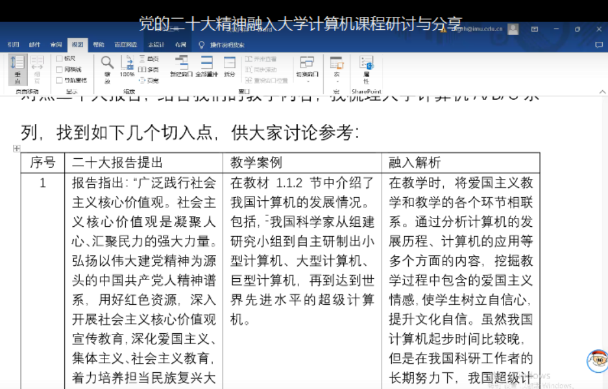
Task: Collapse the ribbon with the chevron
Action: click(602, 92)
